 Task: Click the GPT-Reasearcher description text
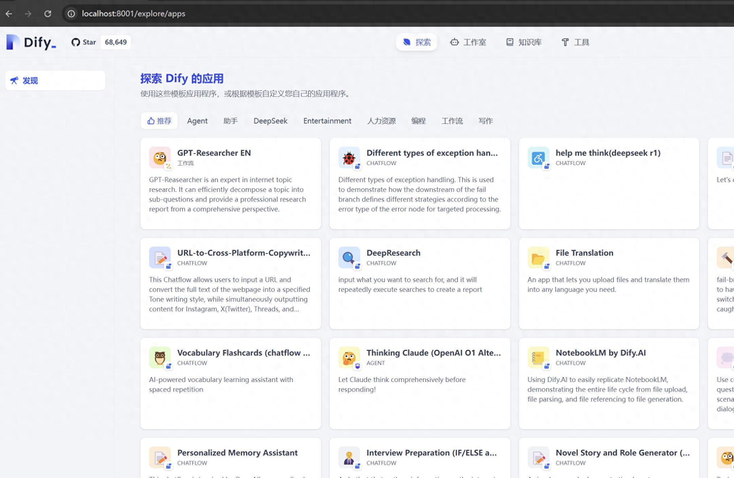coord(227,194)
